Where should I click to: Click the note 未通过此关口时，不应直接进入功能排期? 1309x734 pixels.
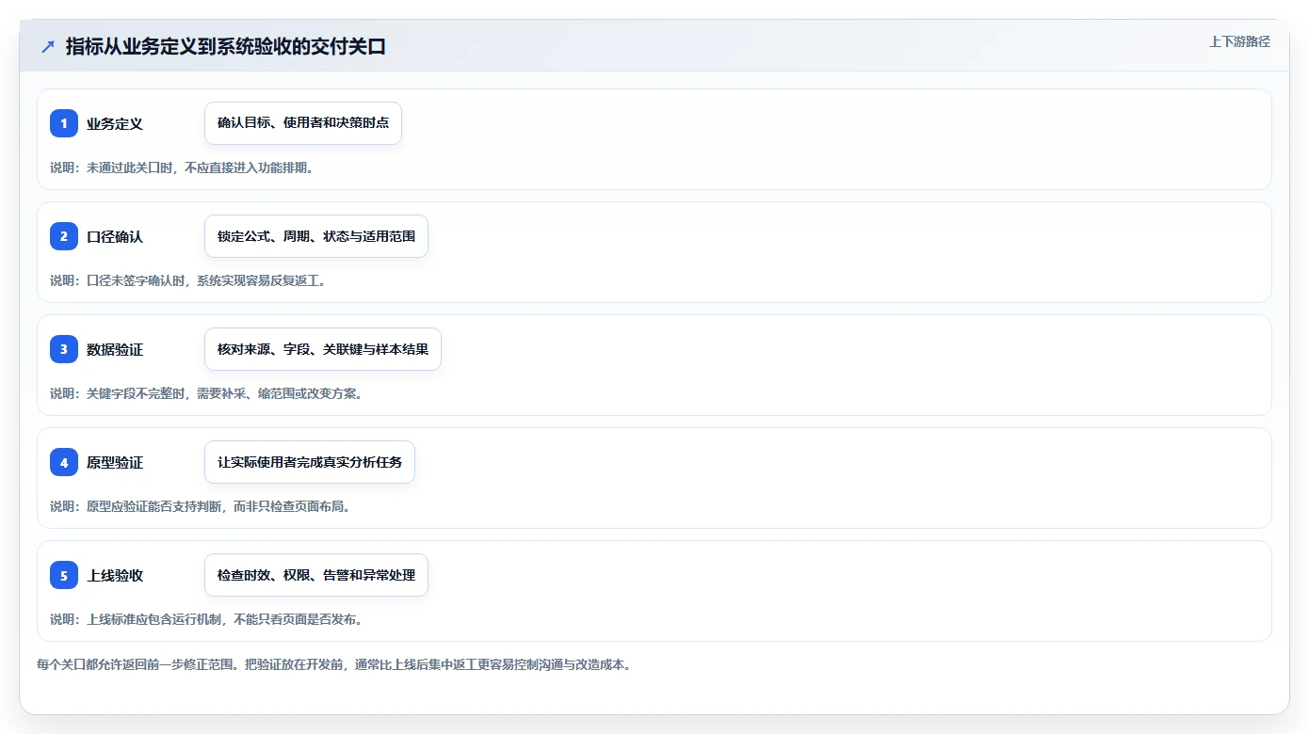[x=182, y=168]
